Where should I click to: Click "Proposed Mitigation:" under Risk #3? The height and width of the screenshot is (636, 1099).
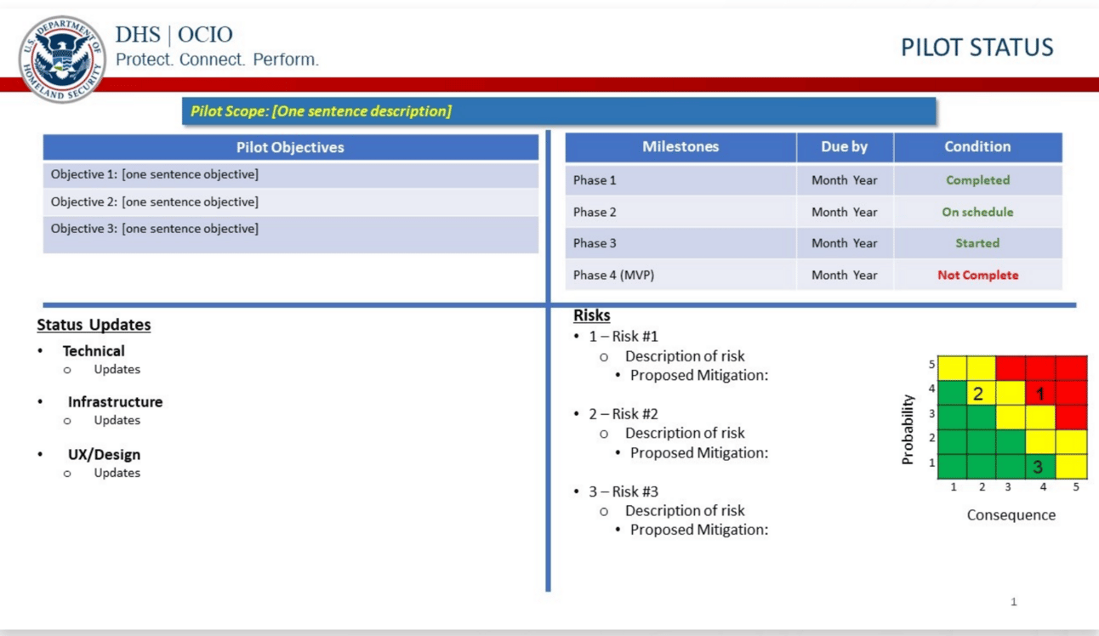699,530
